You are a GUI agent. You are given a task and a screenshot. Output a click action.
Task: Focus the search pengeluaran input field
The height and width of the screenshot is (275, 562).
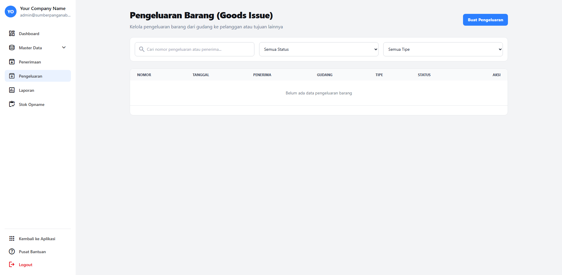pos(198,49)
